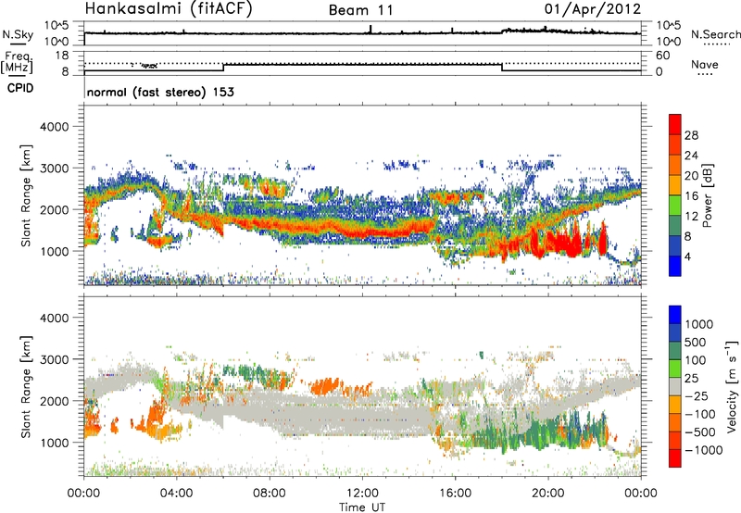Click the date '01/Apr/2012'
Image resolution: width=741 pixels, height=513 pixels.
tap(593, 9)
